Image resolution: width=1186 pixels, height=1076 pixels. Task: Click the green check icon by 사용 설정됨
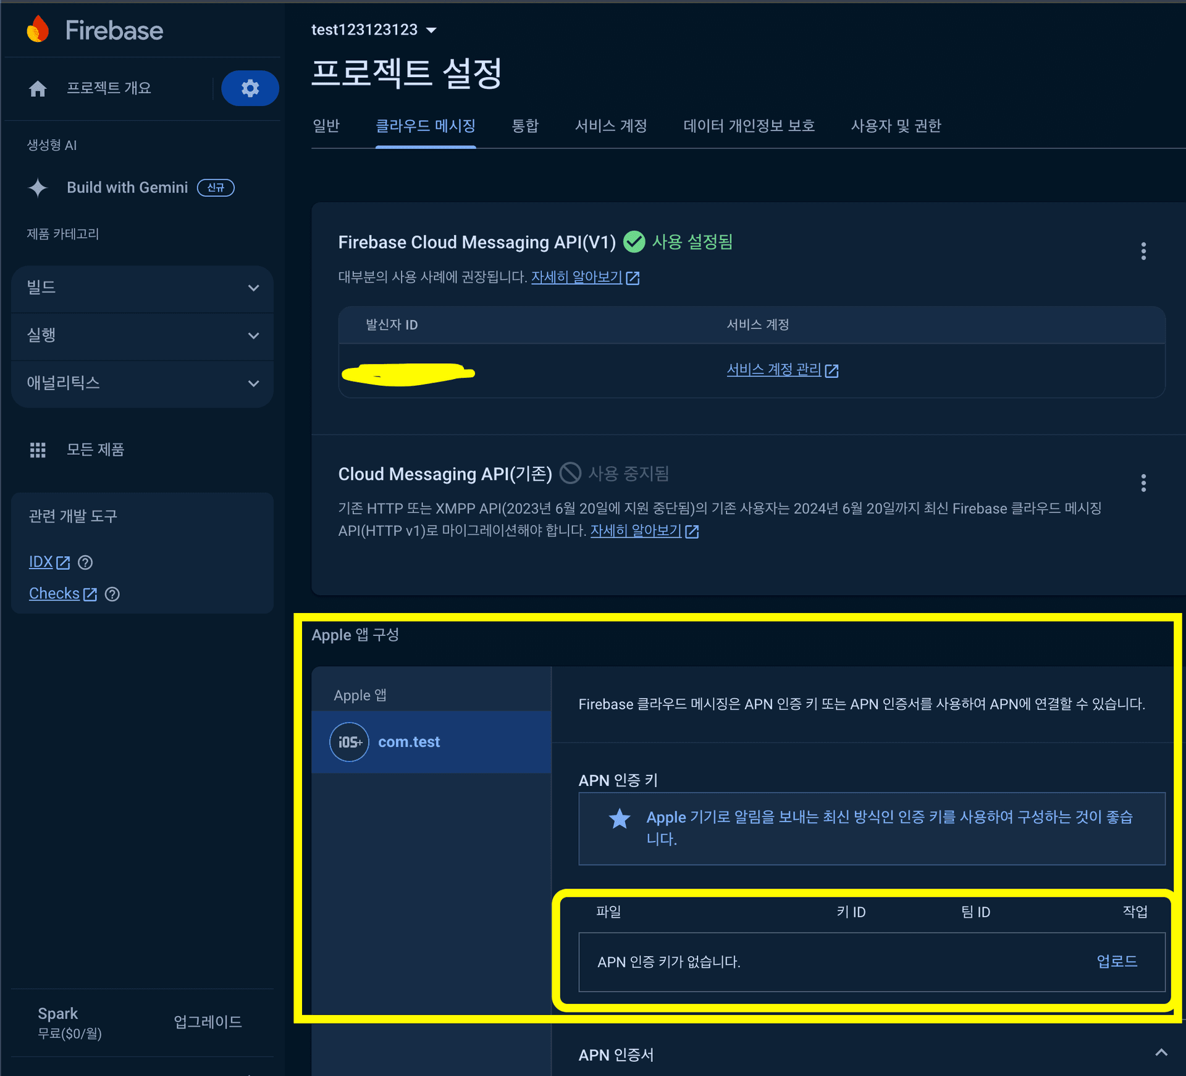(x=634, y=242)
